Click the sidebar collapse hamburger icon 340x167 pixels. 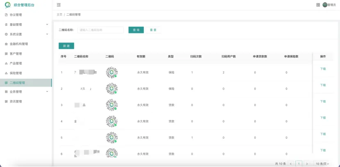(x=59, y=5)
